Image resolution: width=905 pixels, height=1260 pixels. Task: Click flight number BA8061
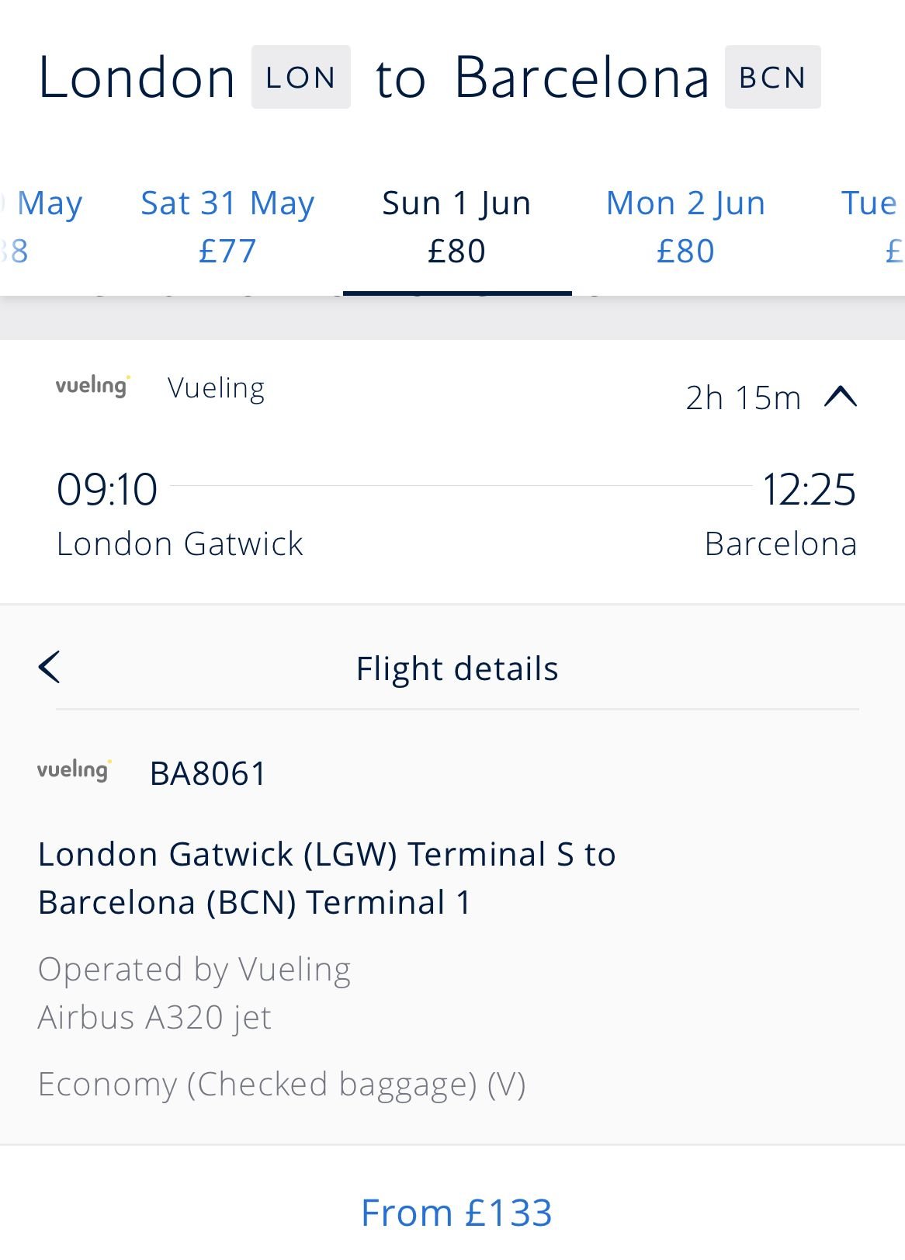tap(208, 773)
